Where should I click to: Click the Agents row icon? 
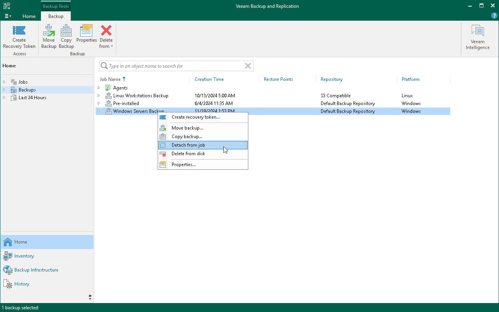point(108,88)
